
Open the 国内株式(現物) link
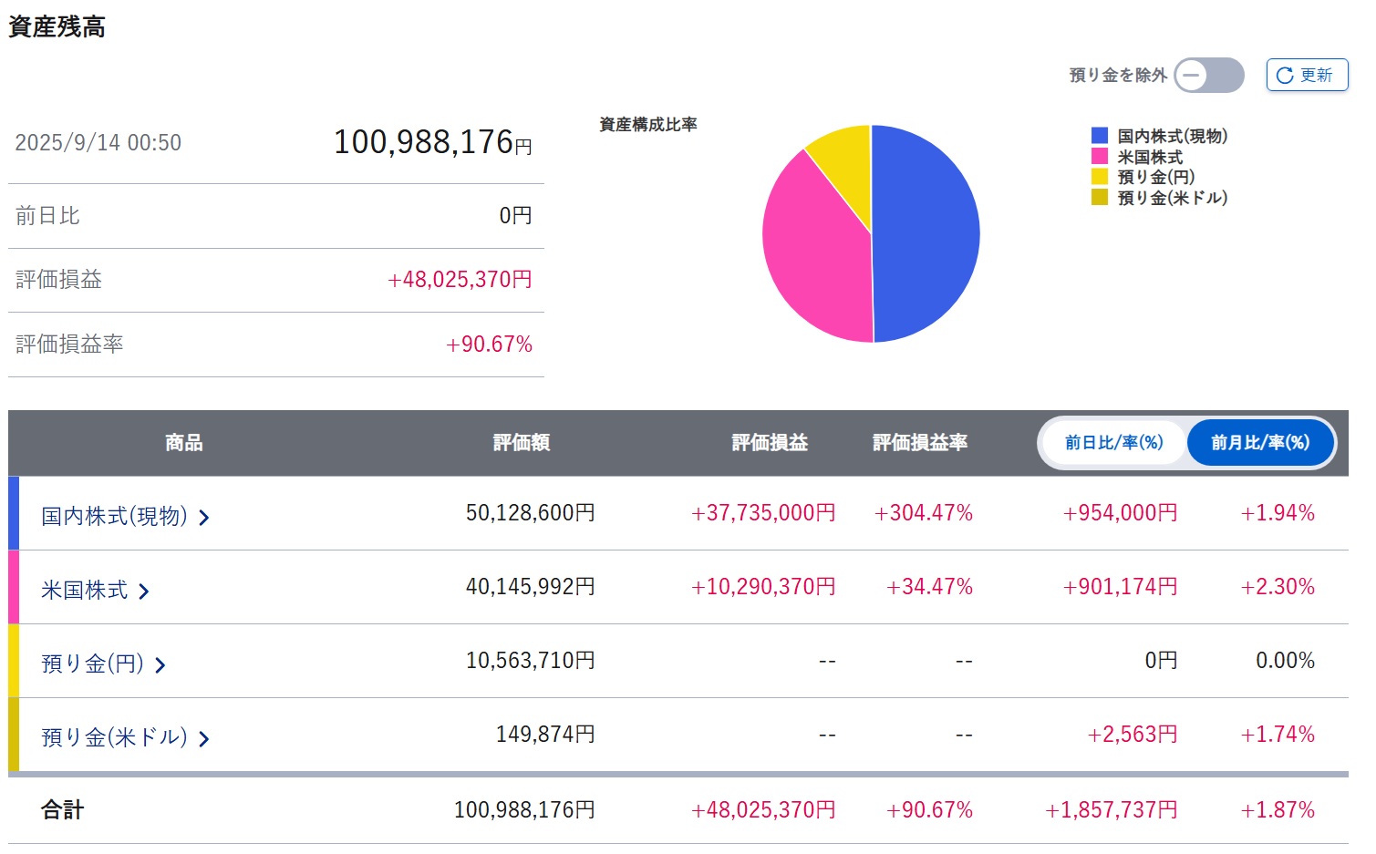(114, 517)
